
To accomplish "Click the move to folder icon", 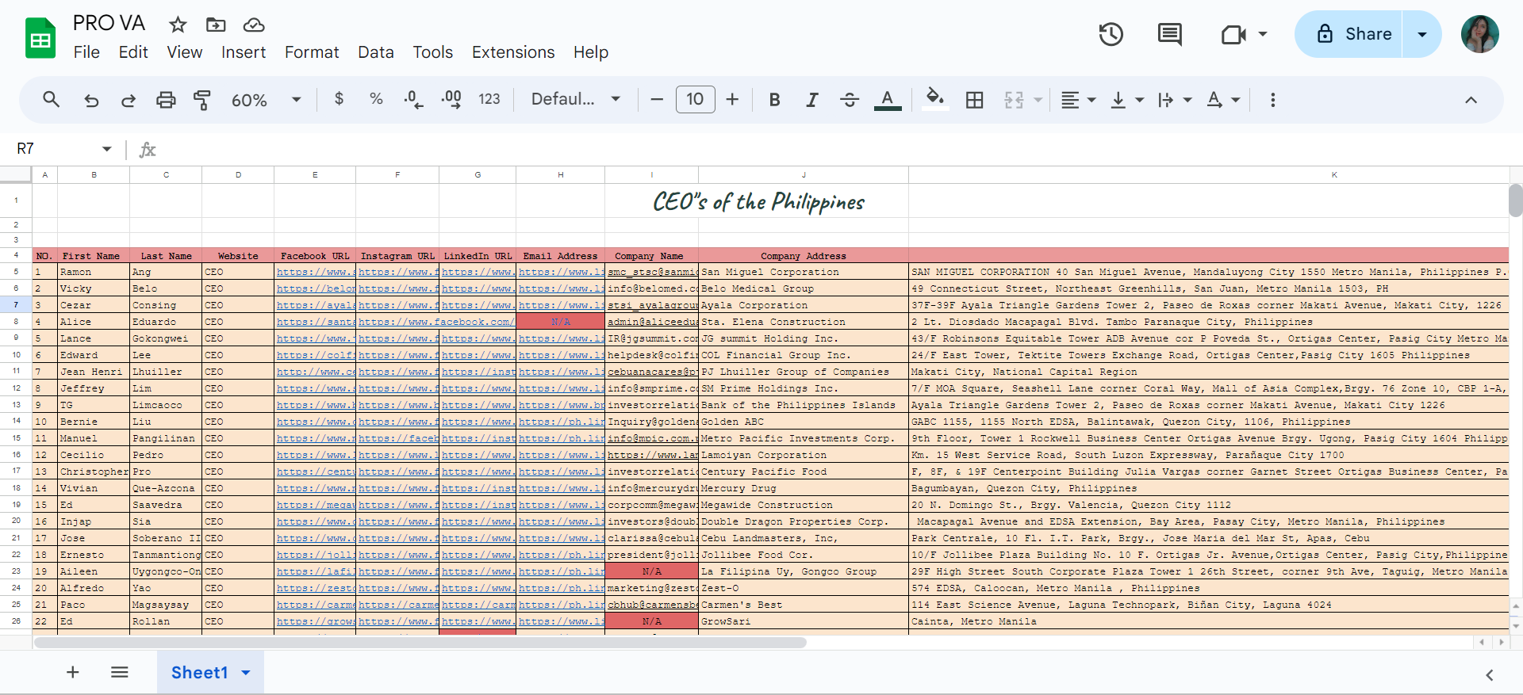I will coord(216,25).
